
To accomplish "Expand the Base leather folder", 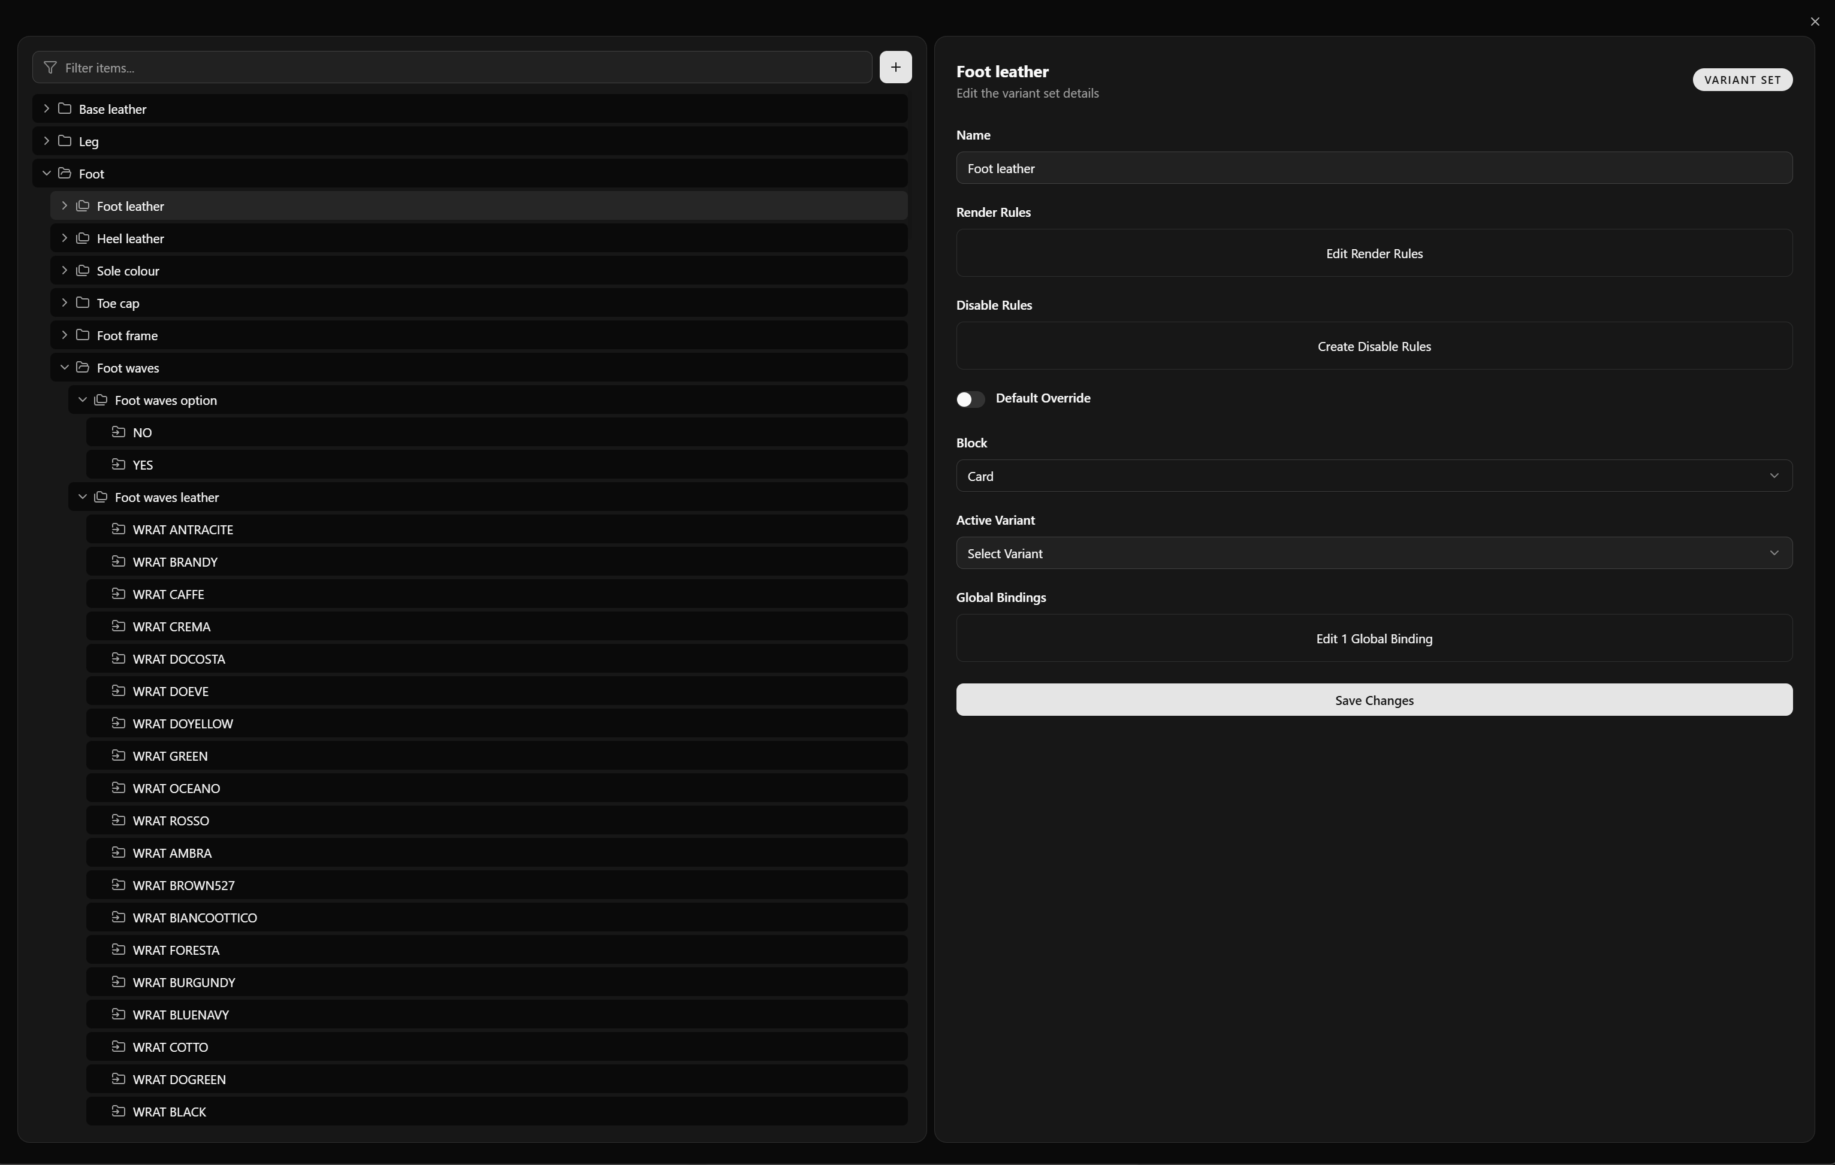I will tap(46, 108).
